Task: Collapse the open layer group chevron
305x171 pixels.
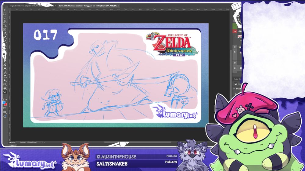Action: [x=238, y=47]
